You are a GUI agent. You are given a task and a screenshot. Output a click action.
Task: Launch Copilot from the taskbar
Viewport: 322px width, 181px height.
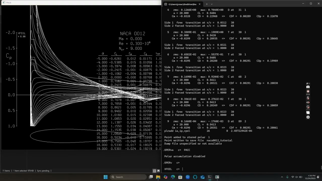tap(165, 177)
